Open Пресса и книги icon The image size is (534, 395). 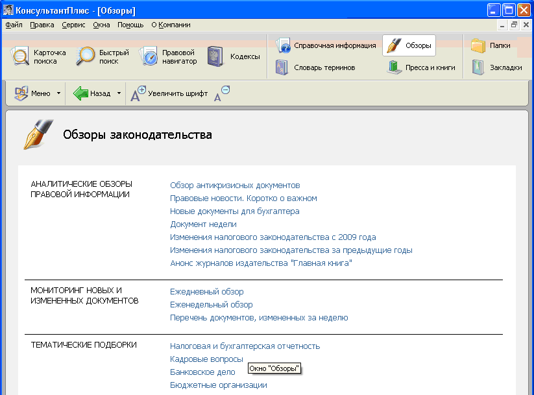(394, 67)
